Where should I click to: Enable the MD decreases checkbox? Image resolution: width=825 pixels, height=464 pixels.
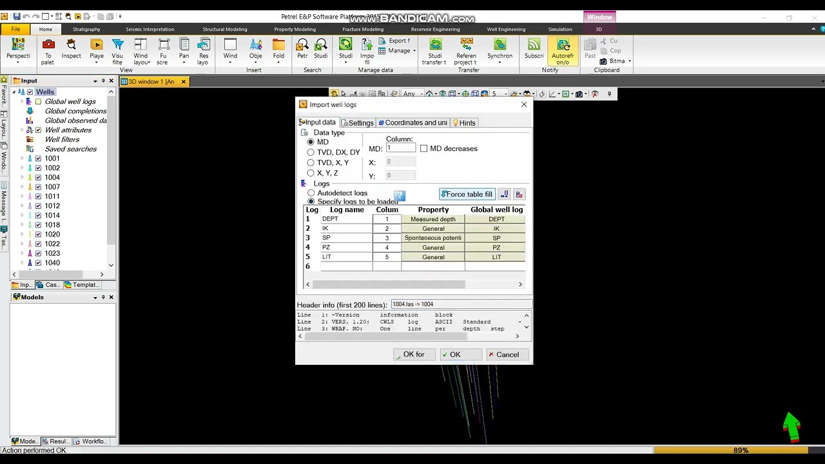point(423,148)
